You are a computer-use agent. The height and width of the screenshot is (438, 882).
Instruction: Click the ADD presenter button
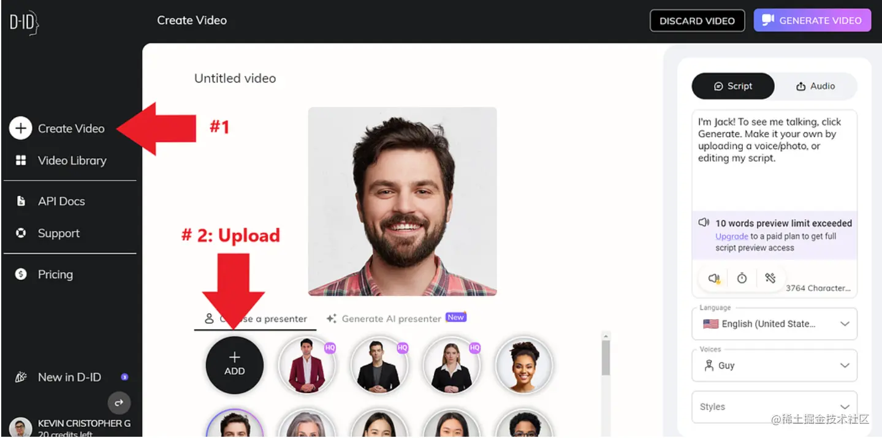235,364
